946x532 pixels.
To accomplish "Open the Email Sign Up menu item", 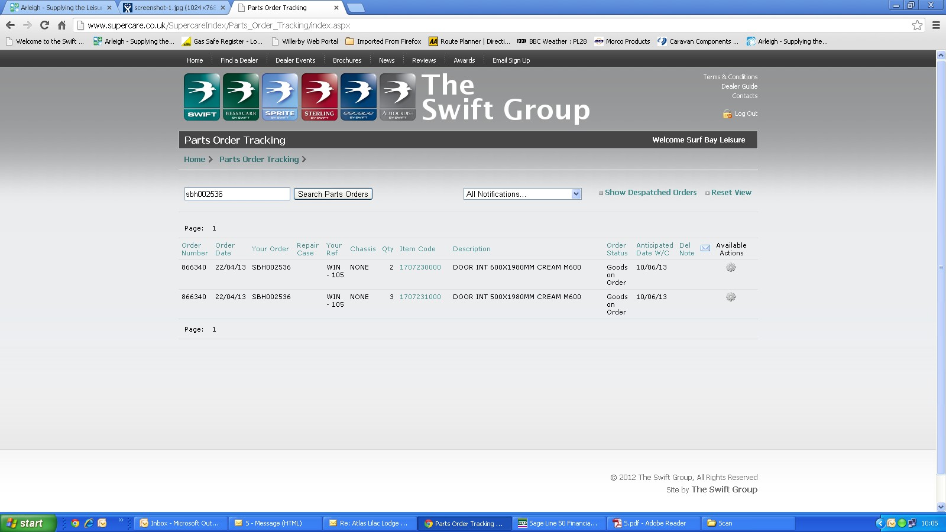I will pos(511,60).
